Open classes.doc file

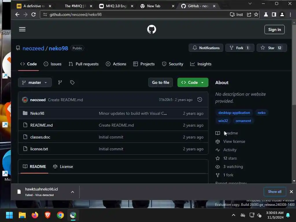click(x=40, y=137)
